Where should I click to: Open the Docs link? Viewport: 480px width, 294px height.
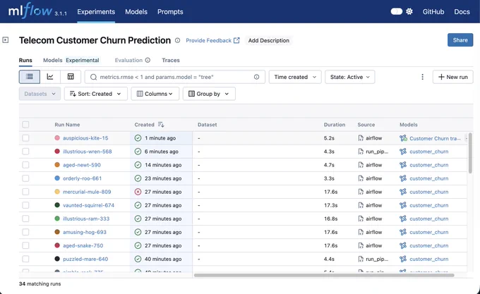coord(462,11)
